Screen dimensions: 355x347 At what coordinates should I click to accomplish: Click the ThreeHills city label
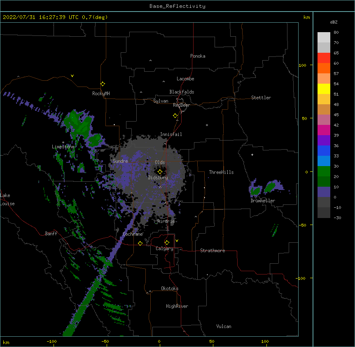[x=221, y=172]
